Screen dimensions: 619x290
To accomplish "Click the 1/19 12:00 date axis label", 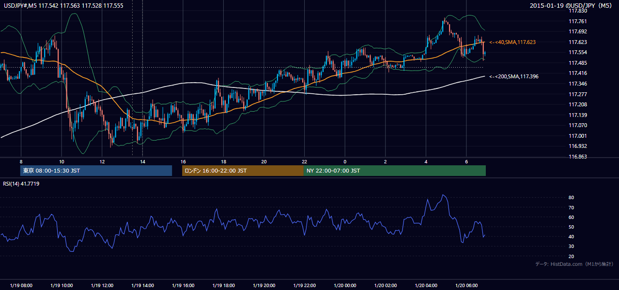I will [102, 286].
